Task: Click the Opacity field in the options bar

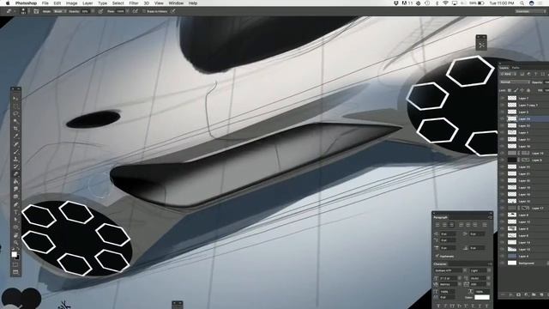Action: tap(86, 11)
